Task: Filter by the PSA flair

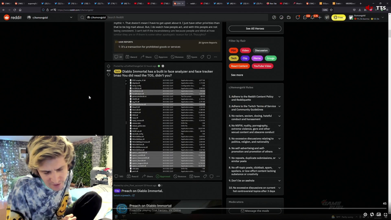Action: click(233, 50)
